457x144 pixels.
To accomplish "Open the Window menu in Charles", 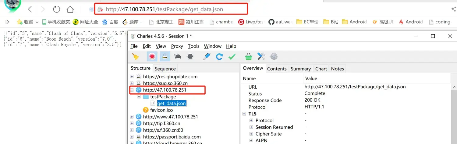I will point(213,46).
